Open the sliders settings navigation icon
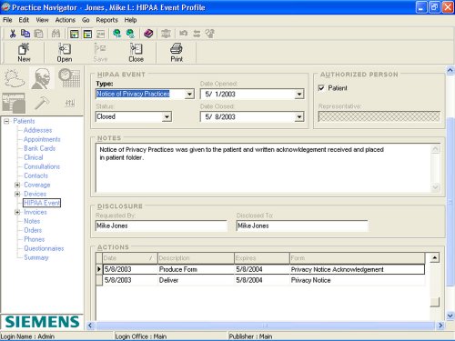Screen dimensions: 455x341 coord(70,104)
